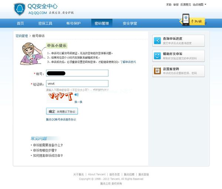Click the QQ安全中心 penguin shield logo
This screenshot has height=189, width=222.
19,9
